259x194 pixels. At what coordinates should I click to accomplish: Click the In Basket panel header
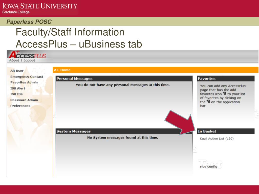pyautogui.click(x=226, y=131)
